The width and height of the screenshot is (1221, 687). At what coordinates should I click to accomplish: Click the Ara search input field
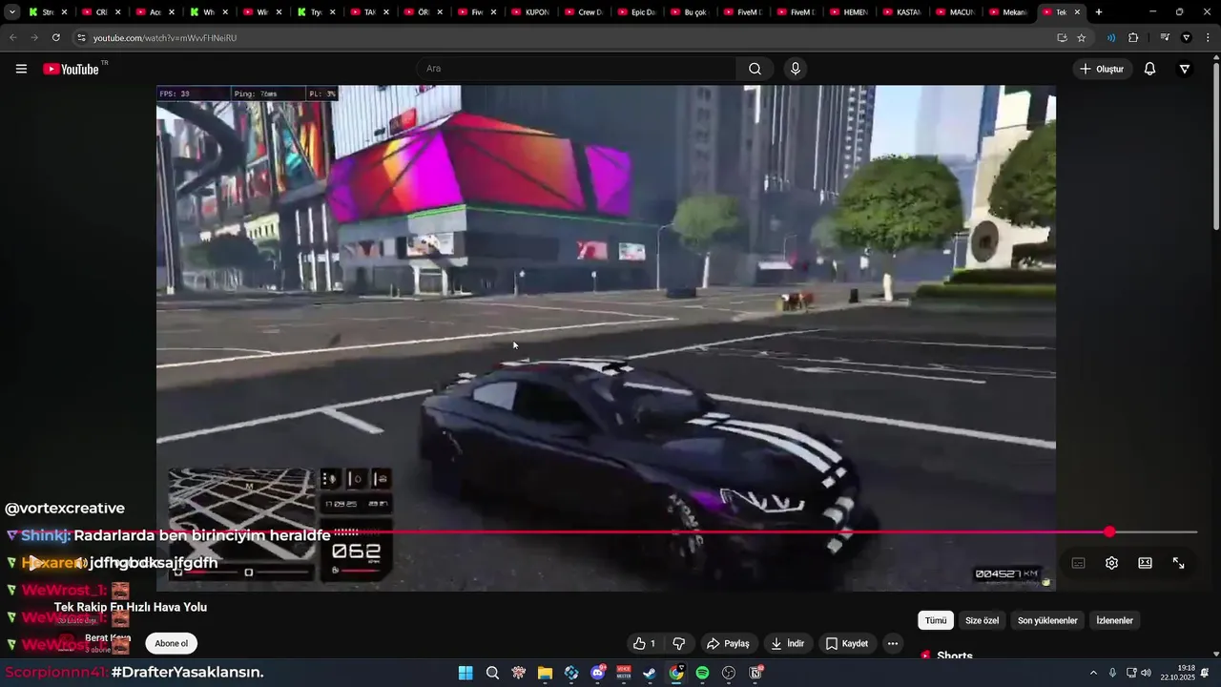pyautogui.click(x=575, y=69)
